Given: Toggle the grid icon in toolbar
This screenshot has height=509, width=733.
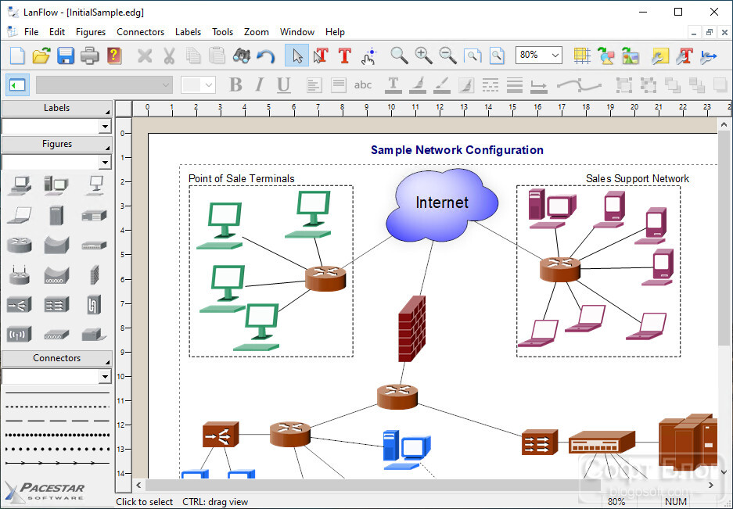Looking at the screenshot, I should pos(582,56).
